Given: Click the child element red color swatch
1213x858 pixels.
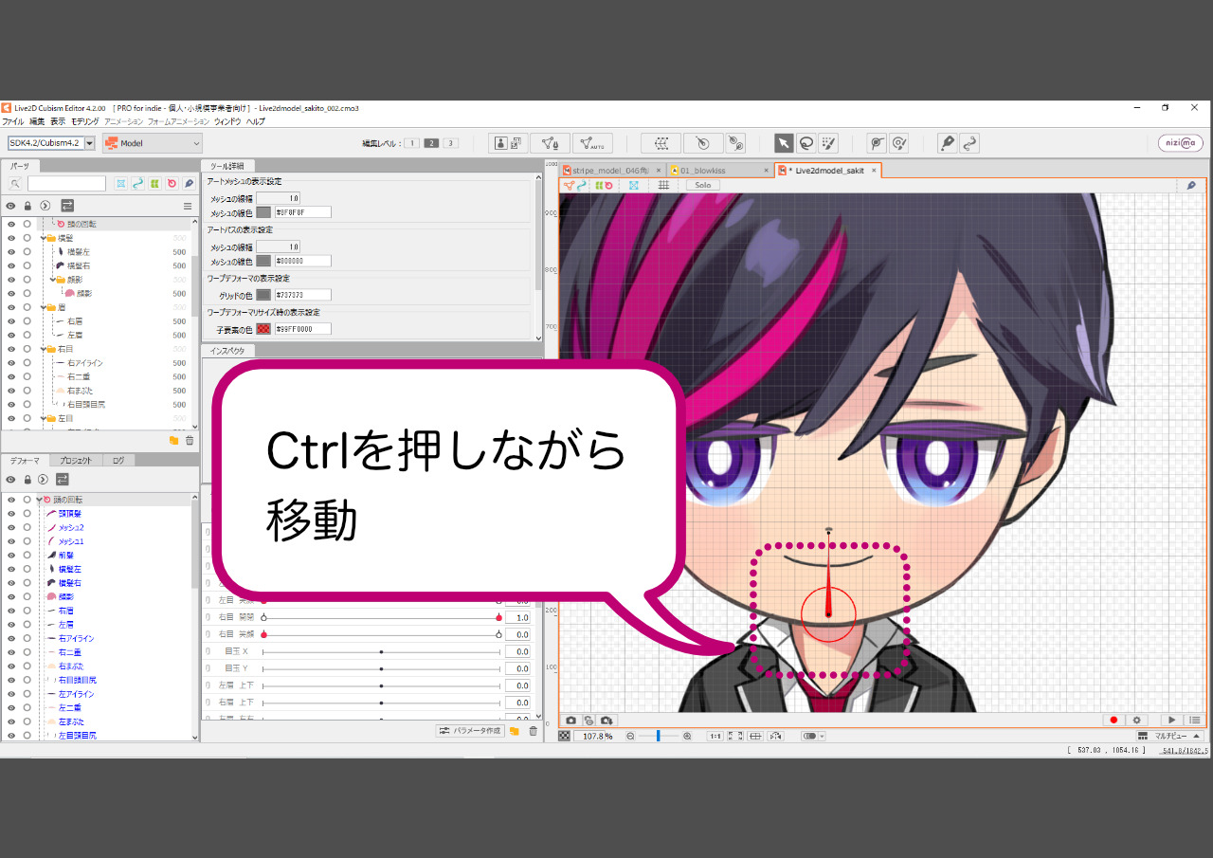Looking at the screenshot, I should tap(263, 329).
